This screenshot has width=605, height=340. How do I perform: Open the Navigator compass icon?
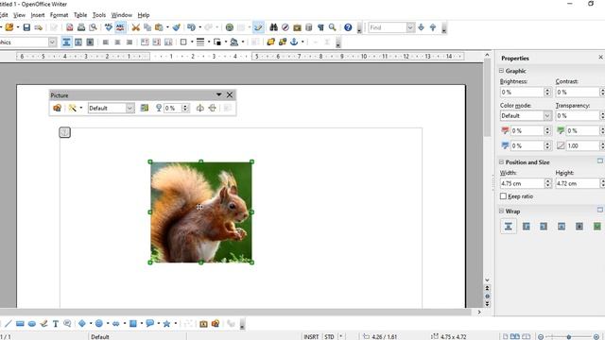tap(285, 27)
